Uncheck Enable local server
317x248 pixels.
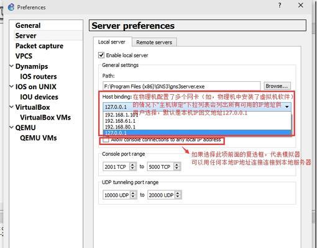(x=101, y=55)
